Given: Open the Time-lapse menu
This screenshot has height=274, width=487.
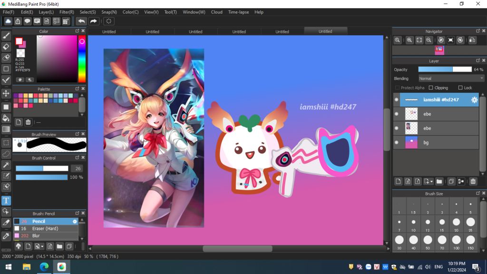Looking at the screenshot, I should tap(238, 12).
